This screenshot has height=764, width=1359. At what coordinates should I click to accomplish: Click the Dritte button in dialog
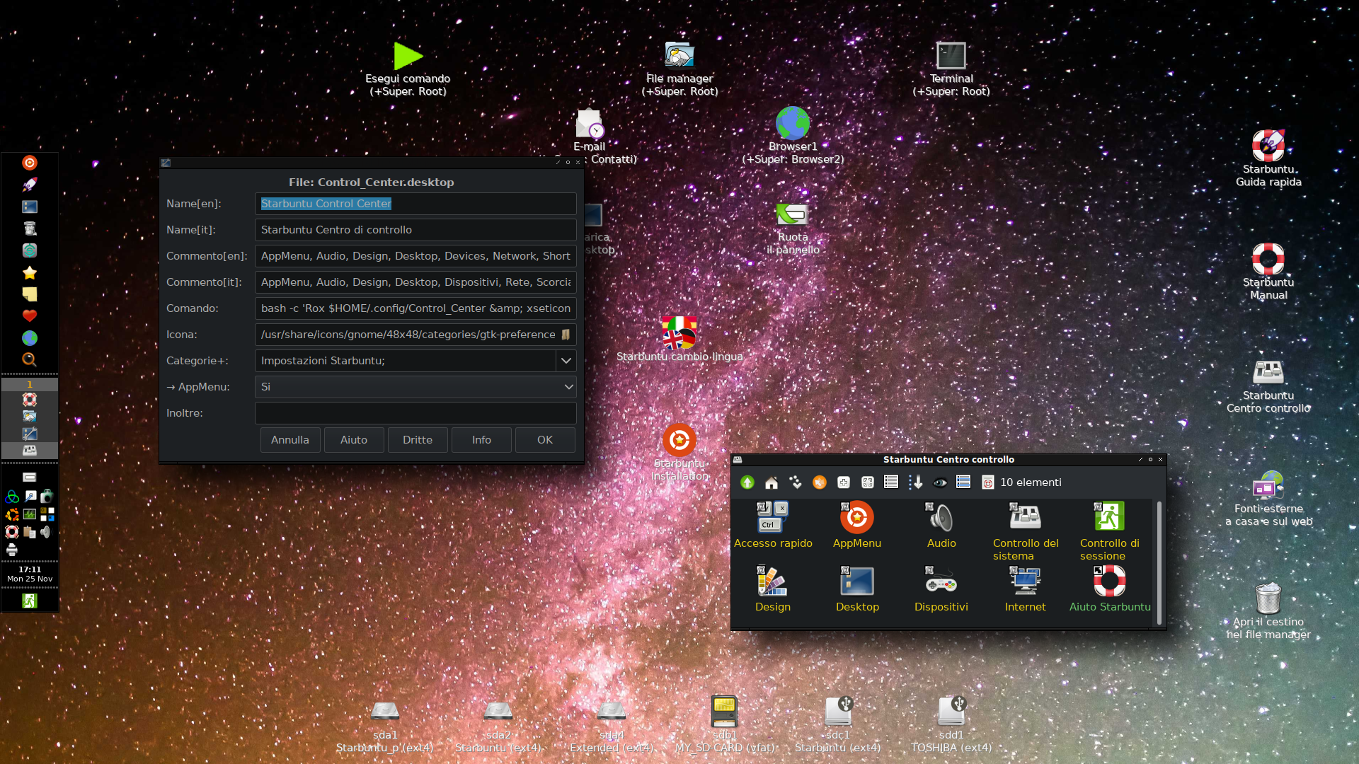418,440
